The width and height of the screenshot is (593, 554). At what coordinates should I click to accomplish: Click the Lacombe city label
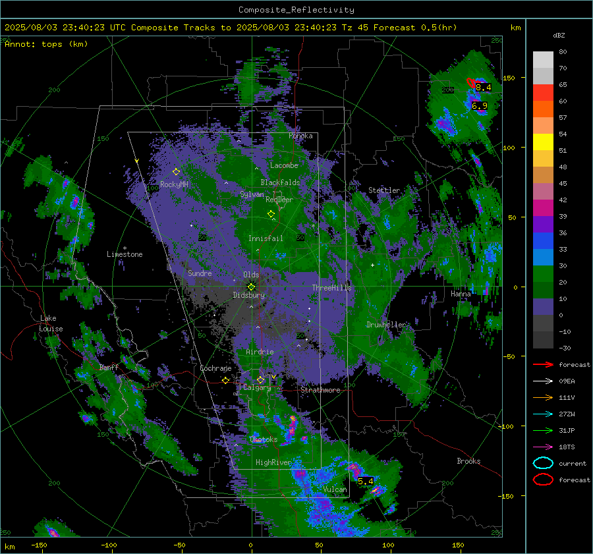284,165
